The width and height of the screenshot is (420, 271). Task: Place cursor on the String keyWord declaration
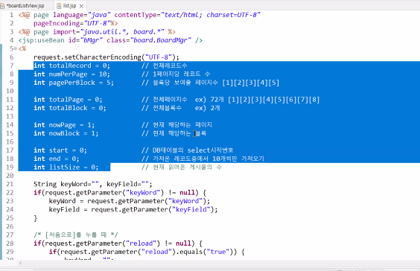pos(92,184)
